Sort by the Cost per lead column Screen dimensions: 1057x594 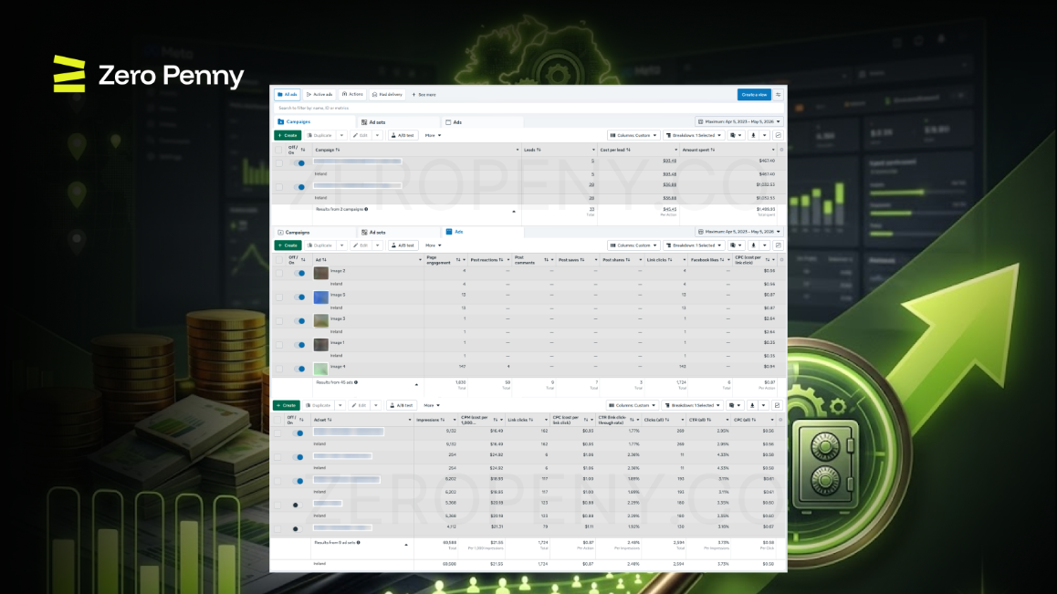click(x=628, y=150)
